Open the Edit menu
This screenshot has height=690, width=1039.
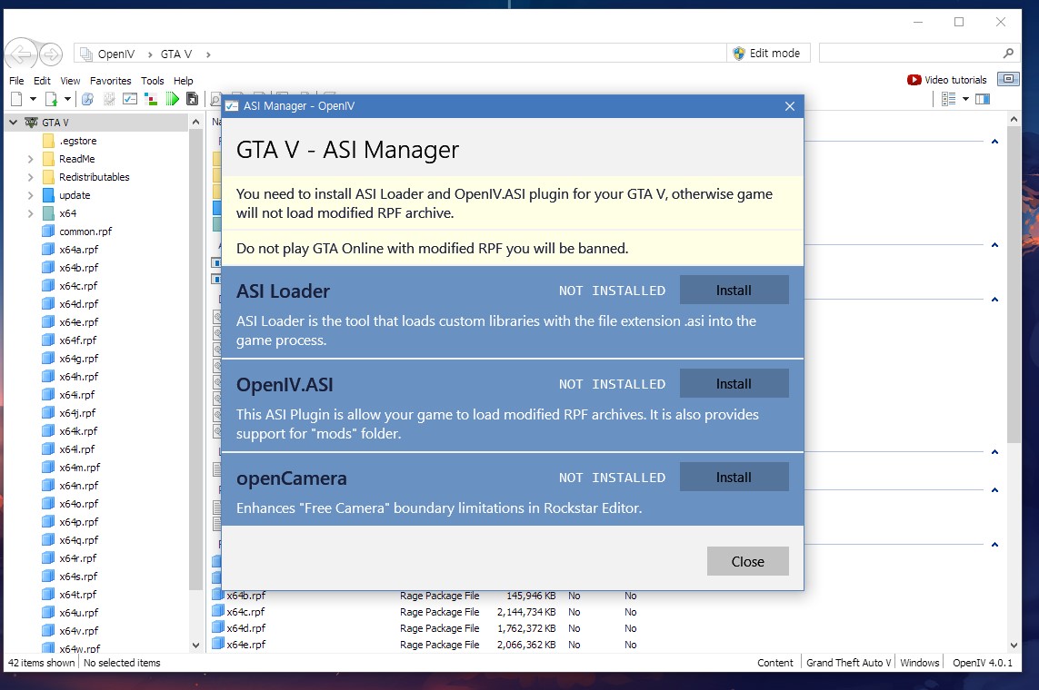(43, 81)
